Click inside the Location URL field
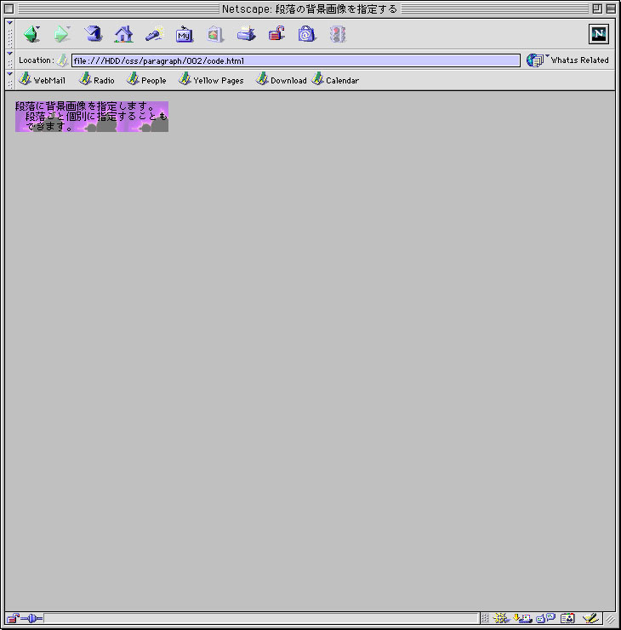Image resolution: width=621 pixels, height=630 pixels. click(x=296, y=60)
